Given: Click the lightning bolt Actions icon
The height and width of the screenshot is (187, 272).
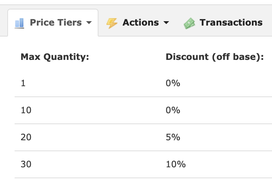Looking at the screenshot, I should 112,23.
